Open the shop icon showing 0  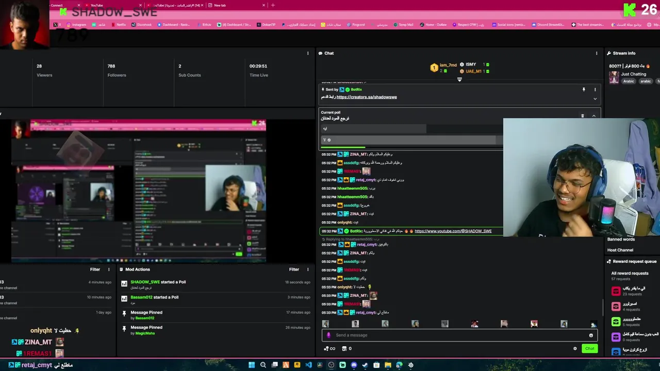(346, 348)
